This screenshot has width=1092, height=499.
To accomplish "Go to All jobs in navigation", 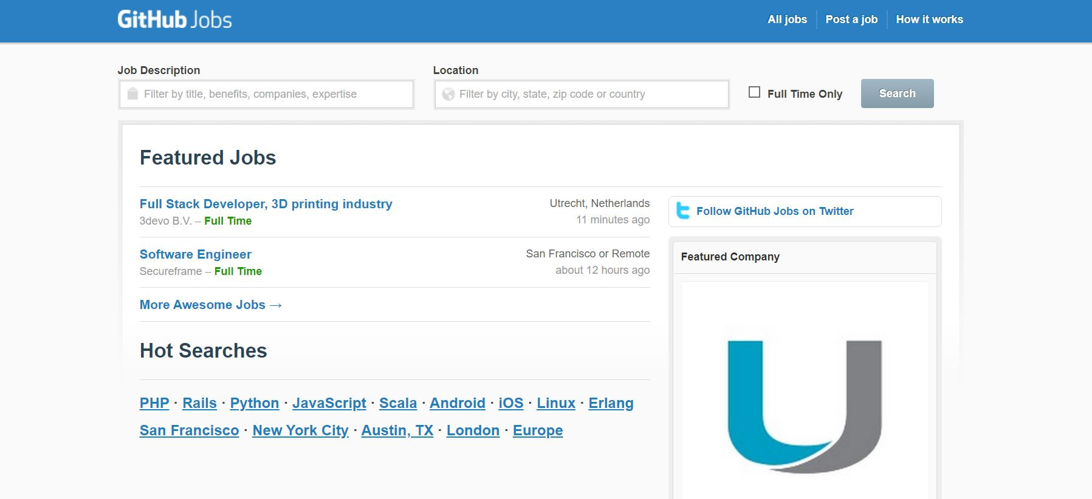I will pos(787,19).
